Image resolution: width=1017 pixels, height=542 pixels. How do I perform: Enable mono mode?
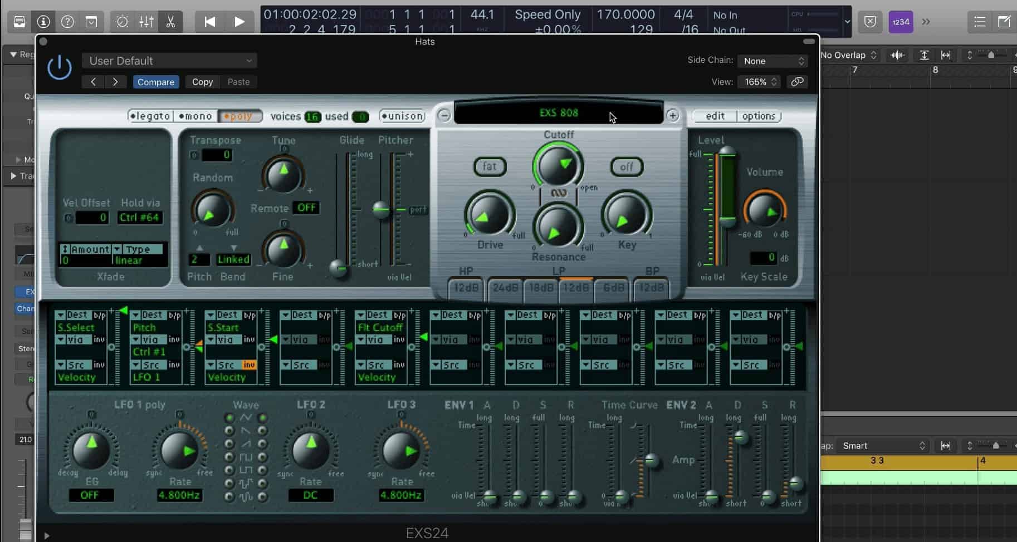tap(195, 116)
